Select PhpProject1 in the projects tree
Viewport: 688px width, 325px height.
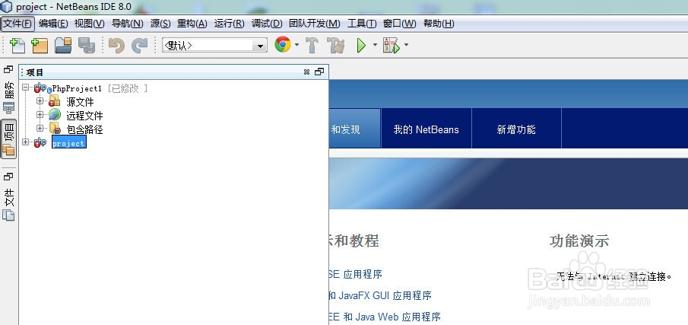77,88
